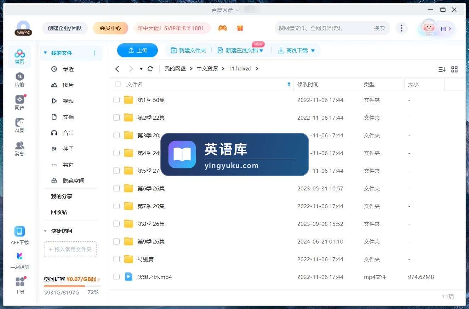This screenshot has width=469, height=309.
Task: Click the 搜索 search button
Action: tap(379, 28)
